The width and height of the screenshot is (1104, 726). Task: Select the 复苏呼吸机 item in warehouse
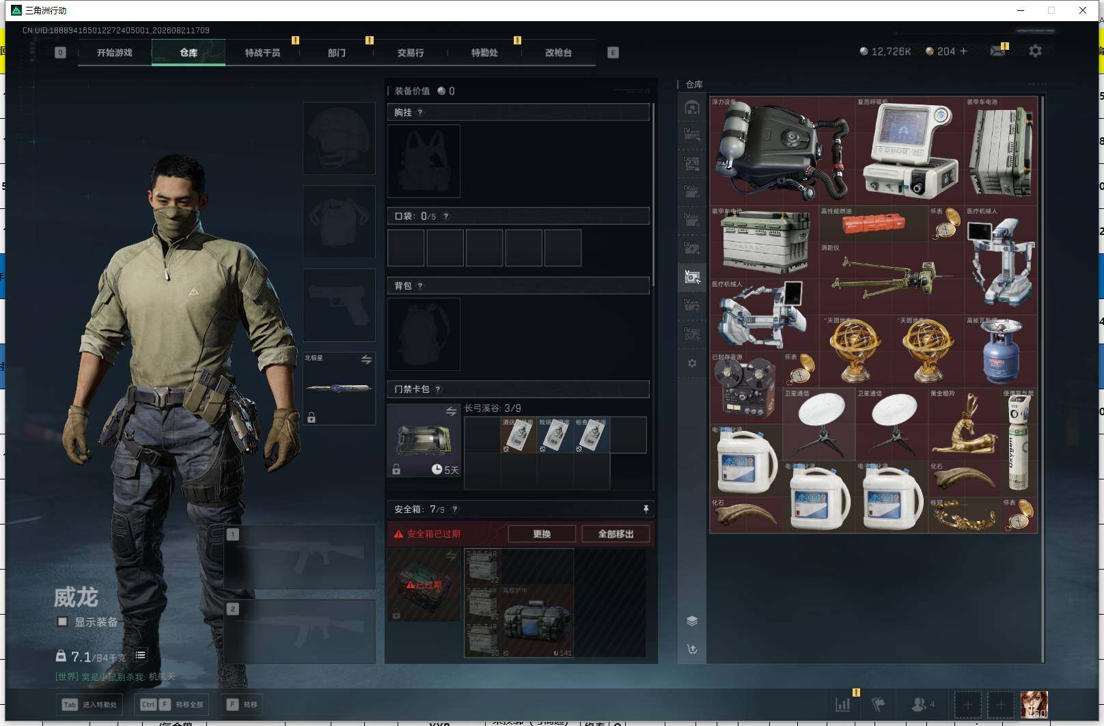910,150
